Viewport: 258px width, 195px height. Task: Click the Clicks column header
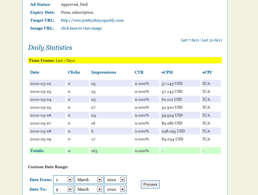click(x=74, y=72)
